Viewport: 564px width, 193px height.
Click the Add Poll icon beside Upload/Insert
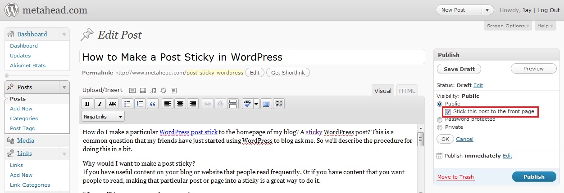(x=173, y=90)
